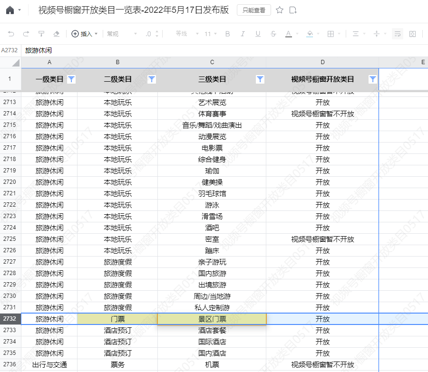Open the filter for 三级类目
The image size is (428, 372).
(260, 79)
